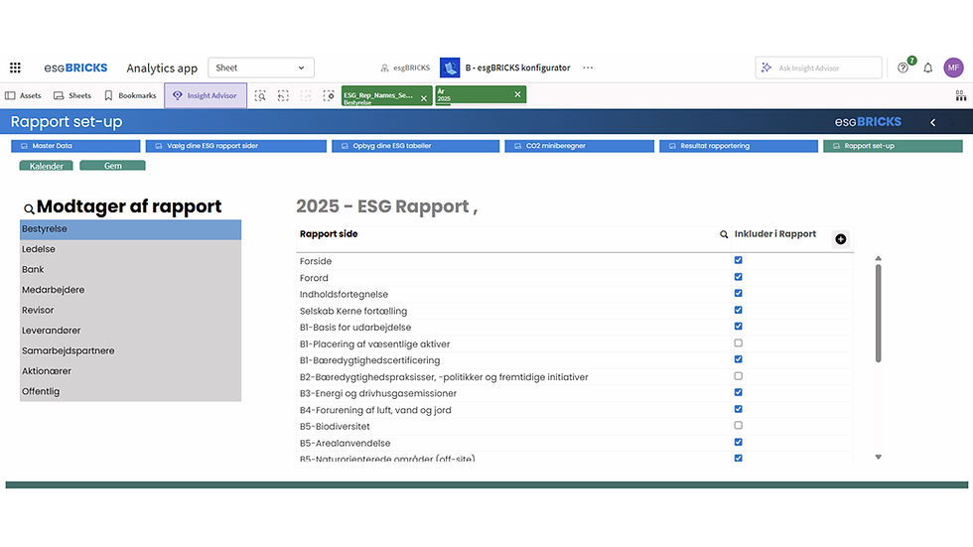
Task: Go to CO2 miniberegner sheet
Action: coord(580,146)
